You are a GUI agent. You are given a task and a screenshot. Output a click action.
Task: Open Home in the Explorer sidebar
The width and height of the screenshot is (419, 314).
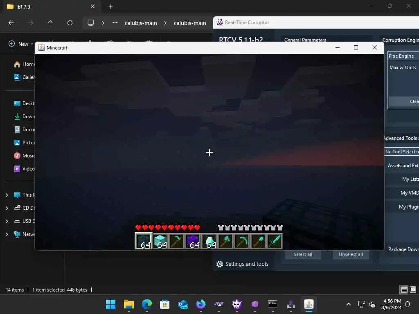[24, 64]
